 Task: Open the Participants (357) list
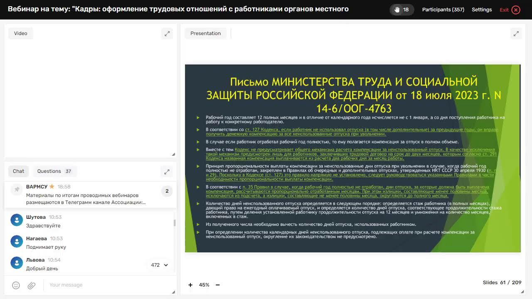click(443, 10)
